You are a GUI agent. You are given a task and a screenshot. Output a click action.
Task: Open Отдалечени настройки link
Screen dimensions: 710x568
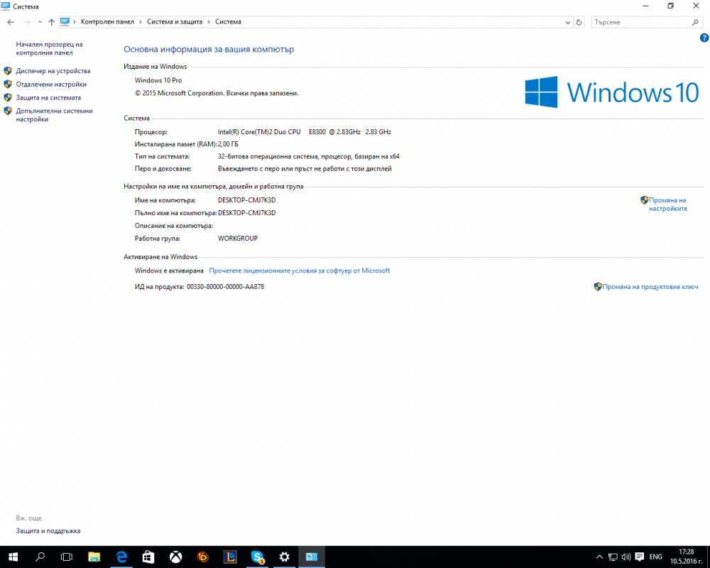(51, 84)
